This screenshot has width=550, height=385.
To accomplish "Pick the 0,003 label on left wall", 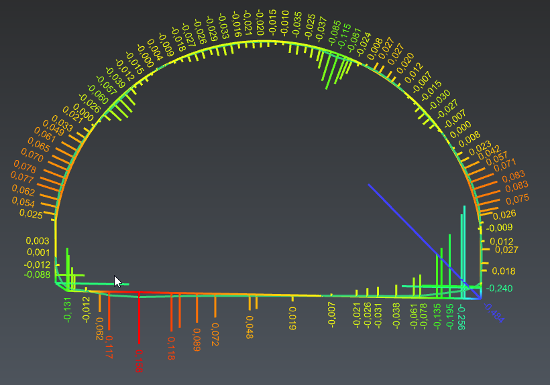I will [x=38, y=241].
